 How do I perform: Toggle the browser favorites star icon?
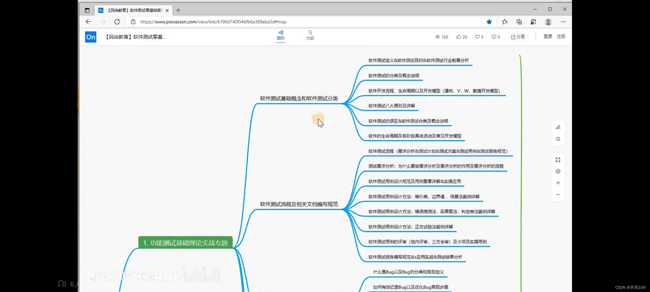coord(489,22)
